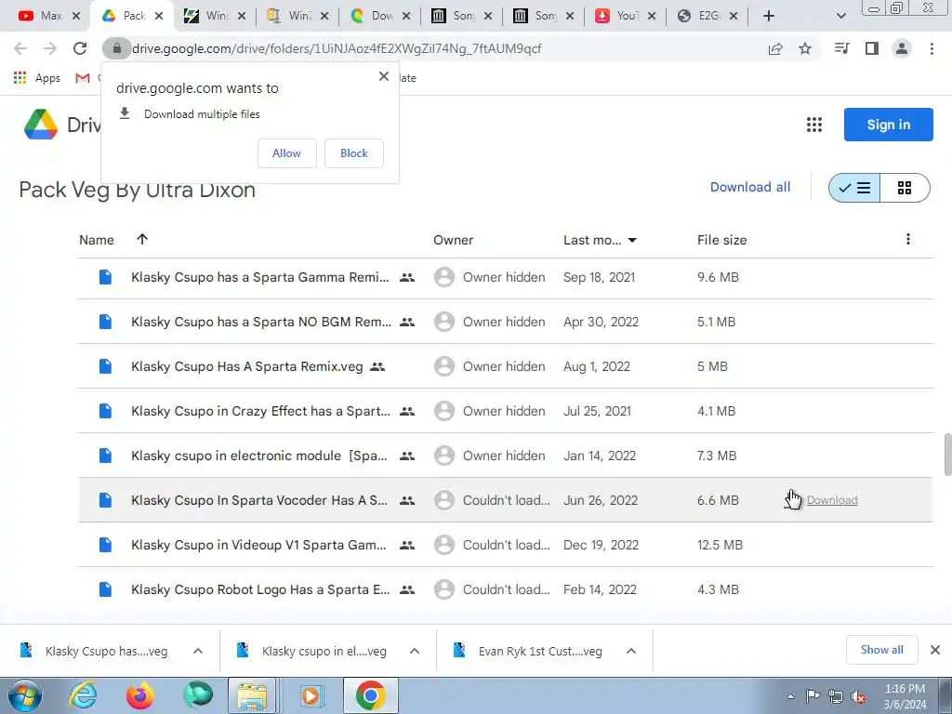Image resolution: width=952 pixels, height=714 pixels.
Task: Open Klasky Csupo Robot Logo file
Action: [x=260, y=589]
